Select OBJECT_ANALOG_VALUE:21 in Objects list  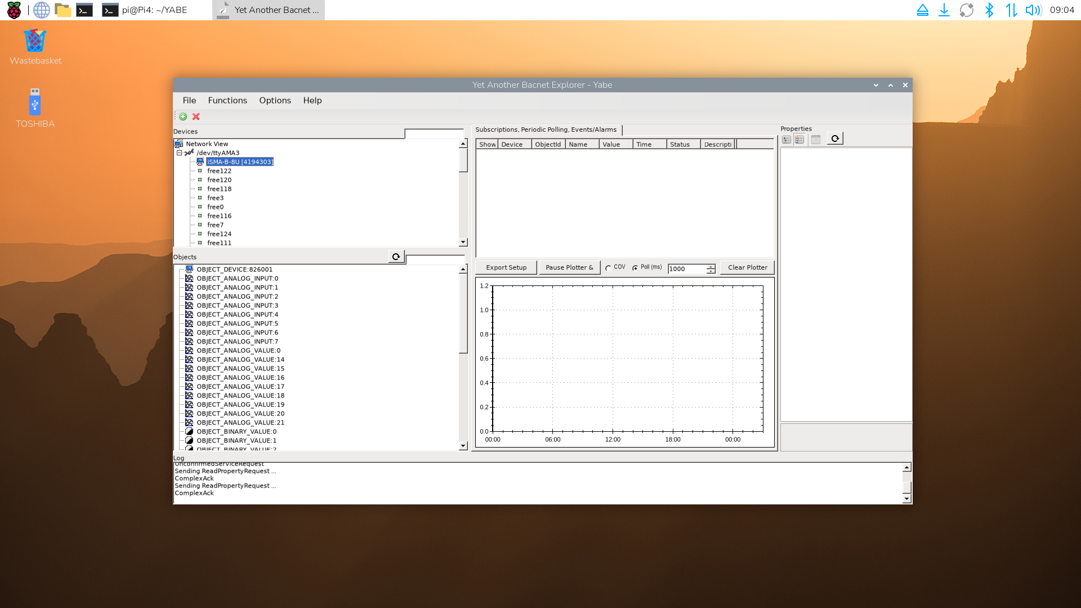click(x=240, y=422)
